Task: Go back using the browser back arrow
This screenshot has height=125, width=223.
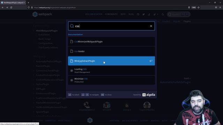Action: [3, 7]
